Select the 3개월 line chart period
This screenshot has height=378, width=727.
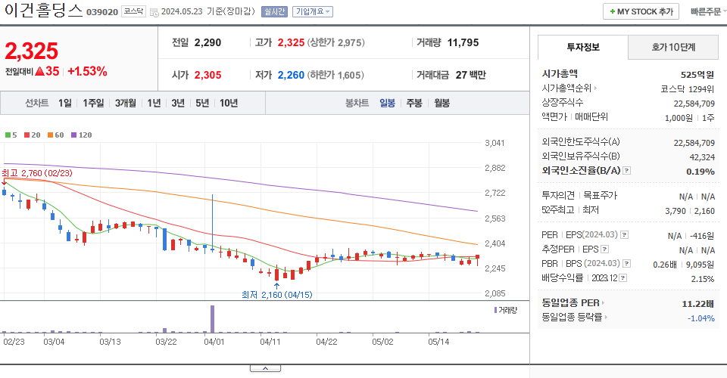[126, 103]
